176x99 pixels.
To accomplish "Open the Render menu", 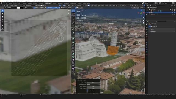I will tap(10, 3).
